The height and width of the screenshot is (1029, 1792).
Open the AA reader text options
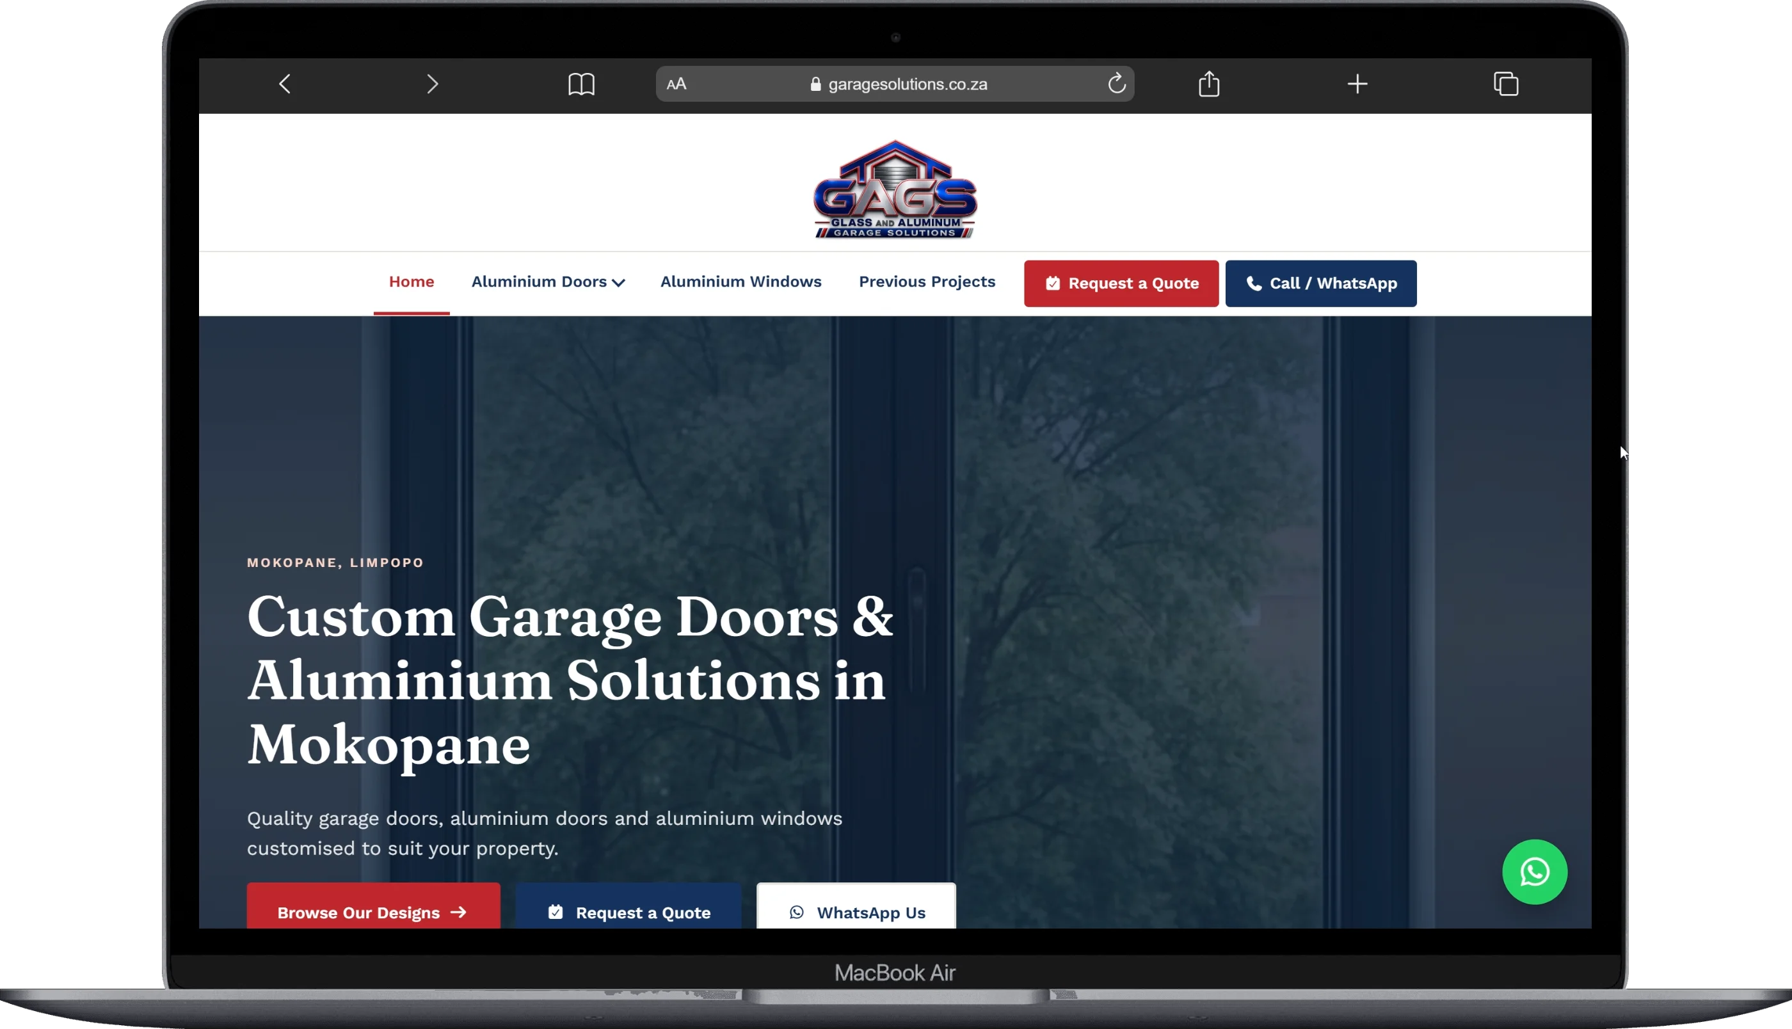pos(676,84)
